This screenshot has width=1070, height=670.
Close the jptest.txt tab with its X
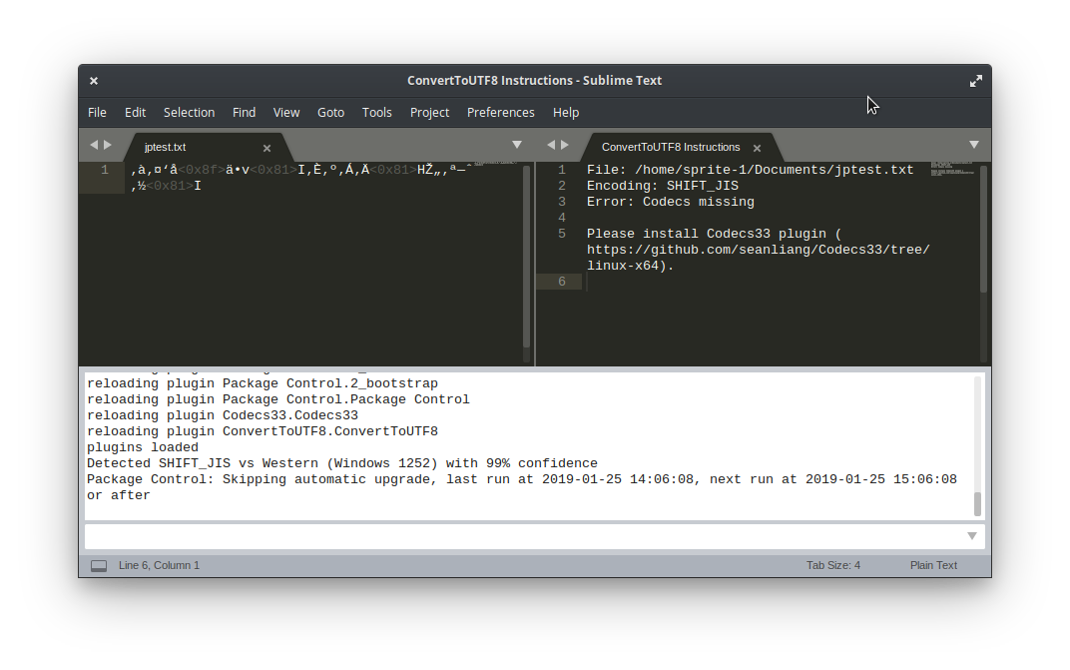pos(267,147)
